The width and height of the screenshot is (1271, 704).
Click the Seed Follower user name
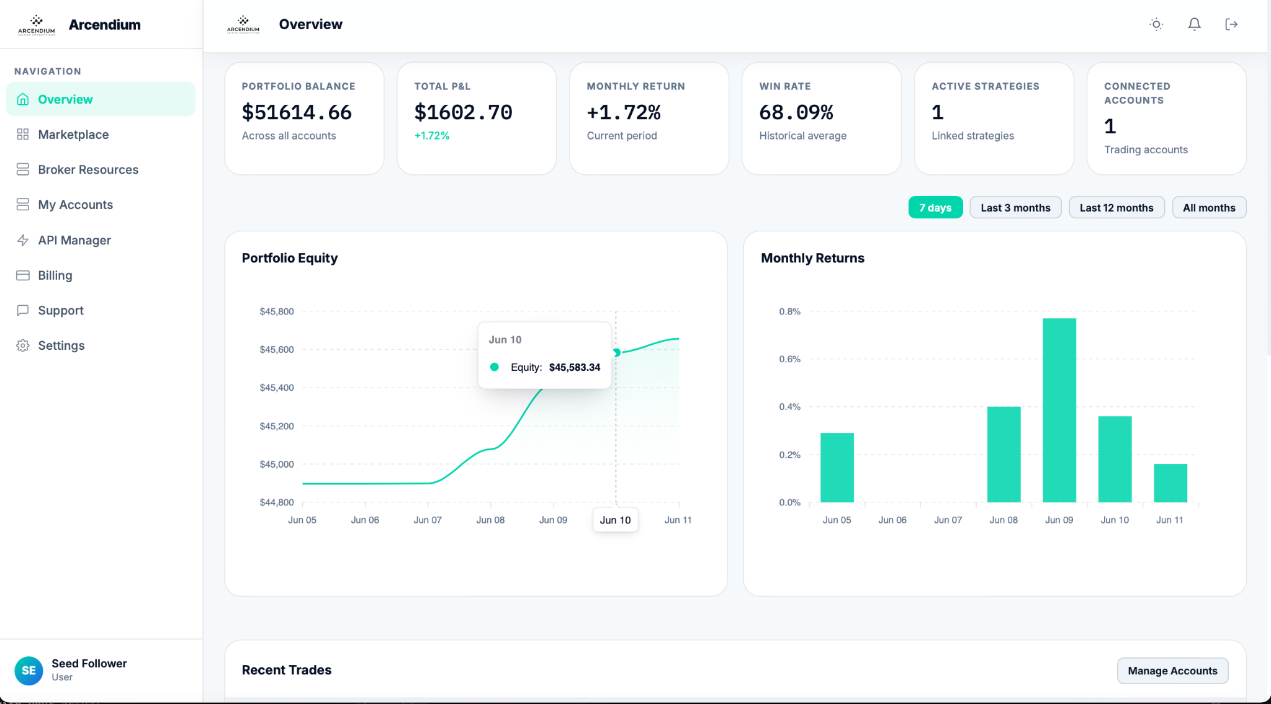[89, 663]
